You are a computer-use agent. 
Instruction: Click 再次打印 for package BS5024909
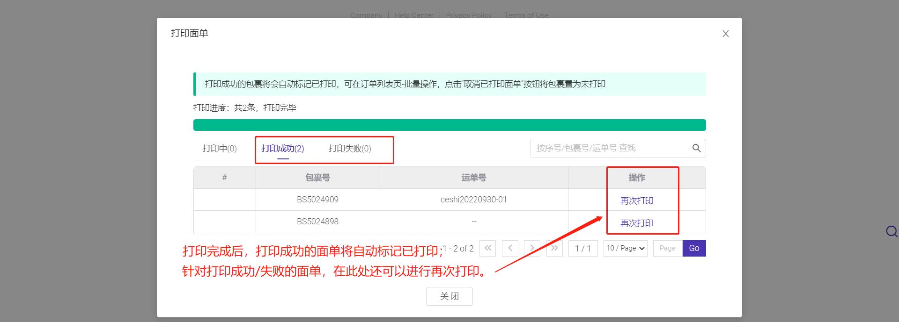pos(637,200)
